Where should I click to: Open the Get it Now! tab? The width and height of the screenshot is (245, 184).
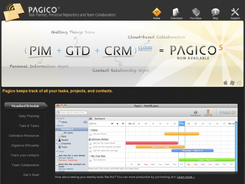(x=31, y=175)
